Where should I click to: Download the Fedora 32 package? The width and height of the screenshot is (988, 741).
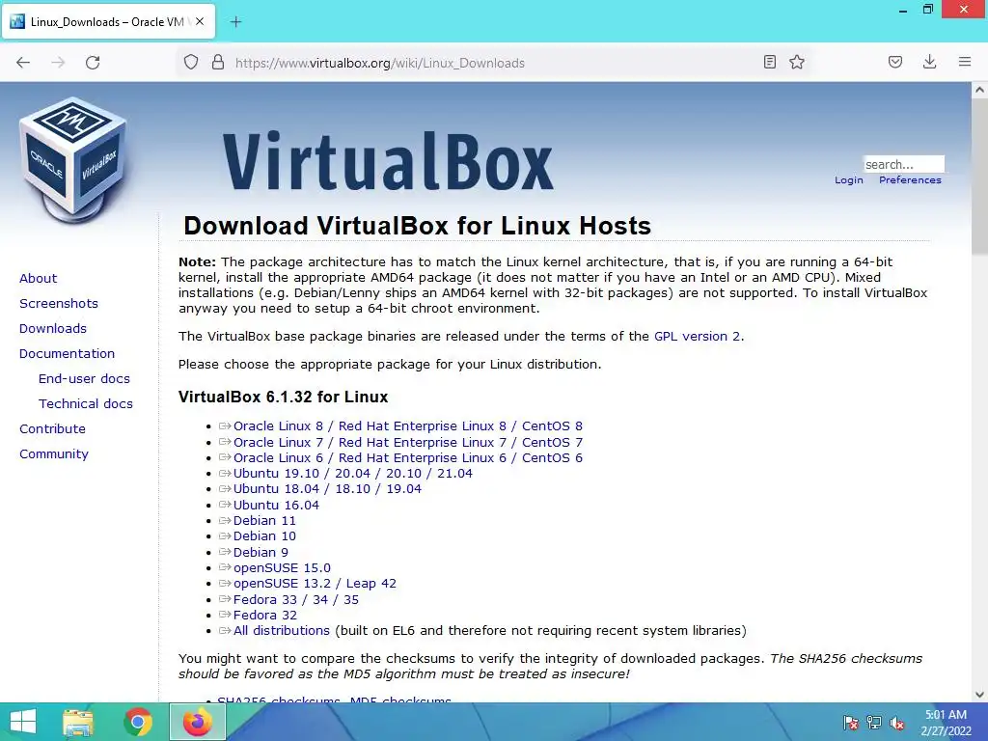(x=264, y=615)
